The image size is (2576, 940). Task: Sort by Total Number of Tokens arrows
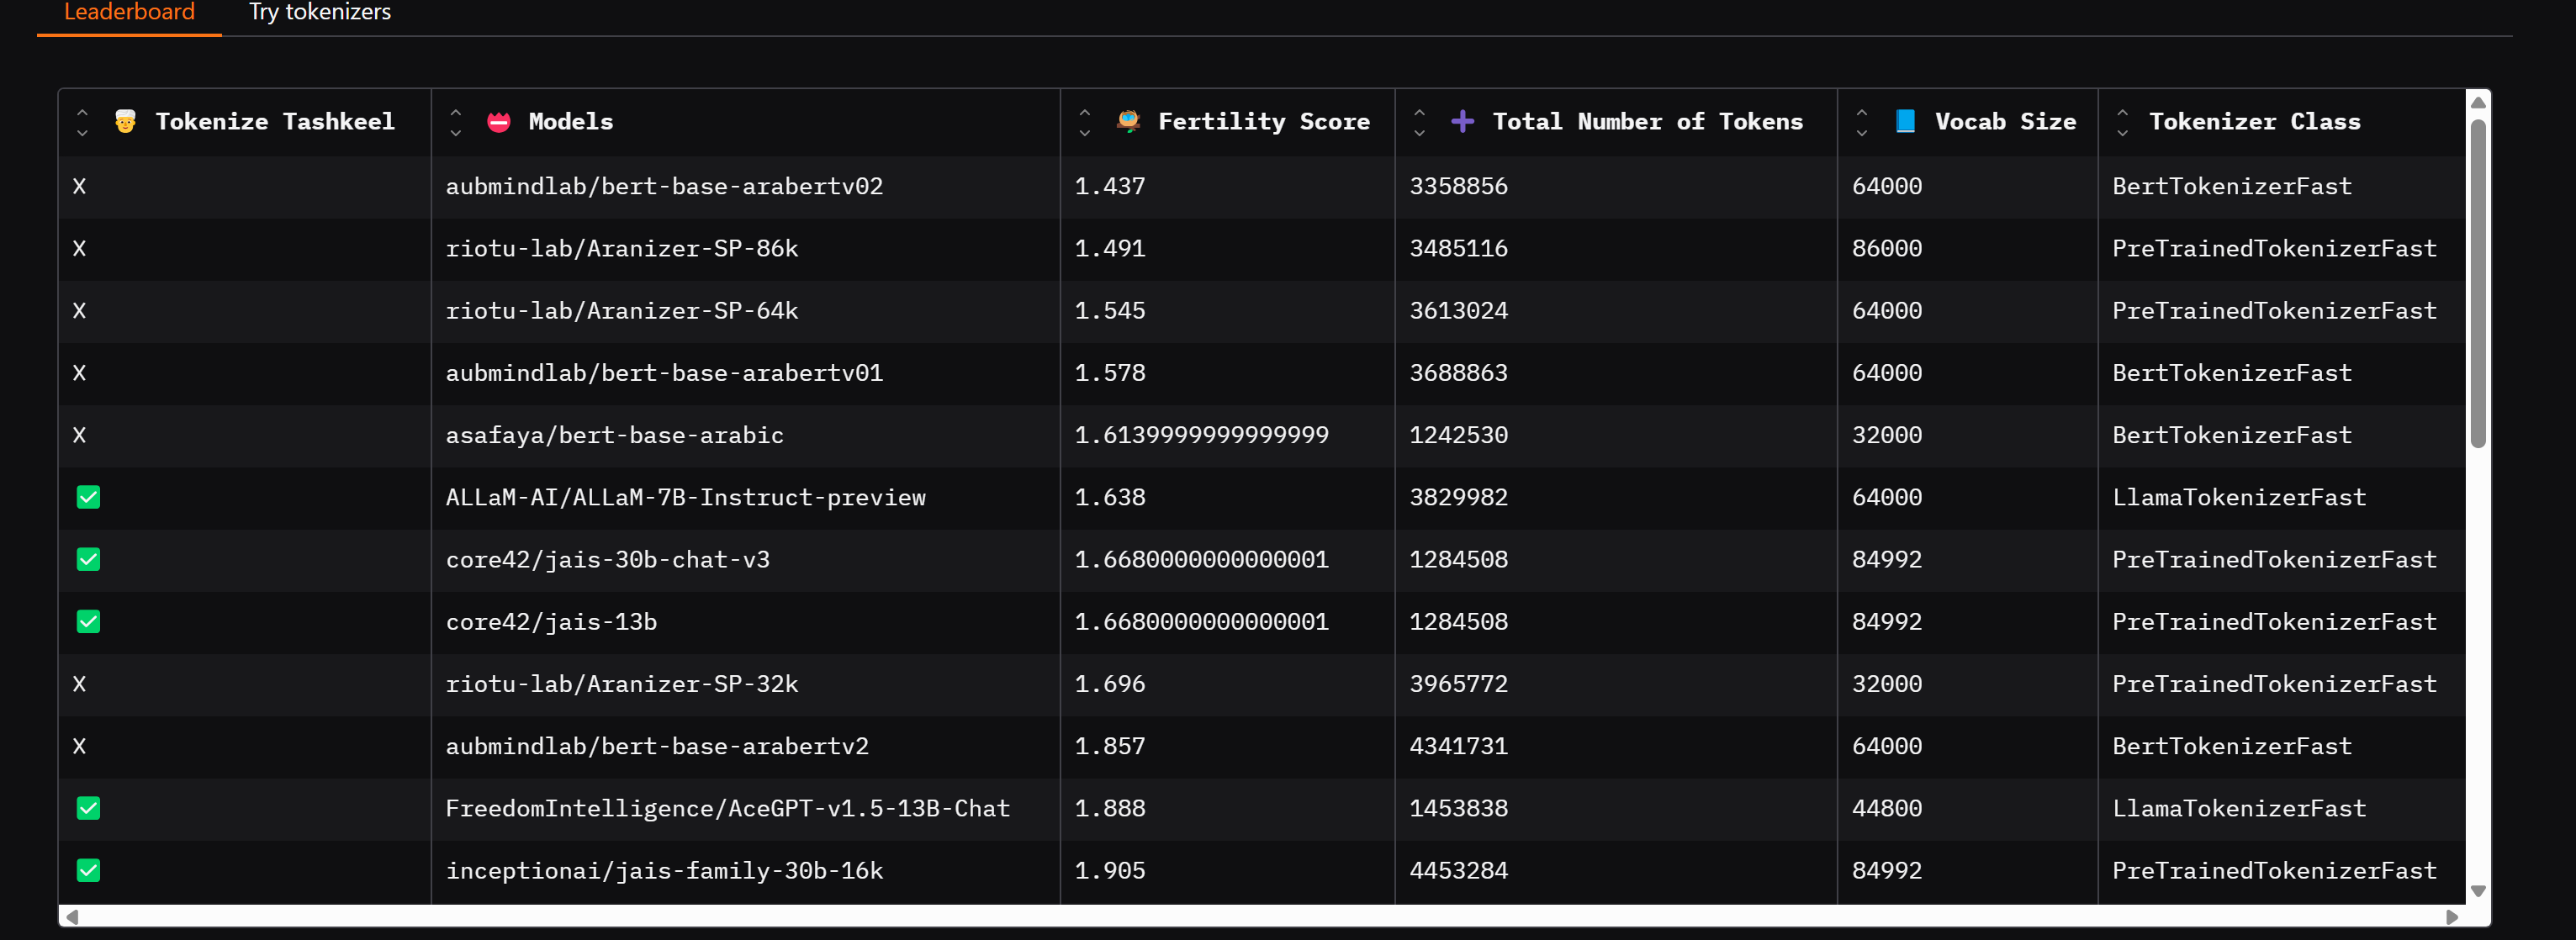(x=1420, y=122)
